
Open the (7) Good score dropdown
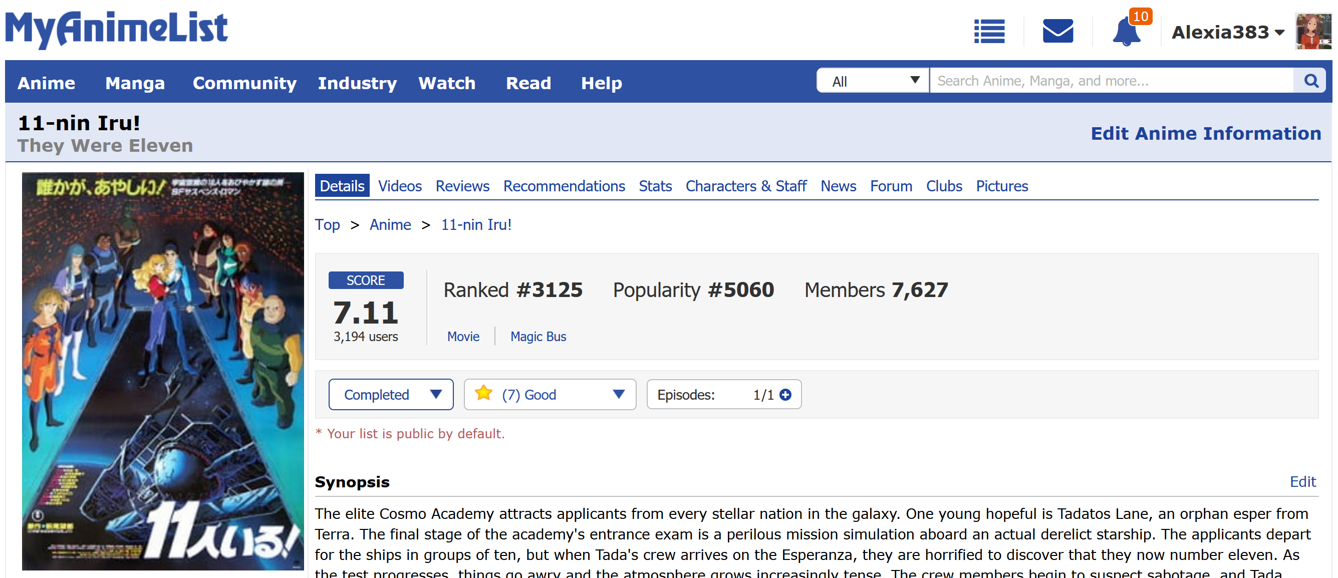(550, 395)
